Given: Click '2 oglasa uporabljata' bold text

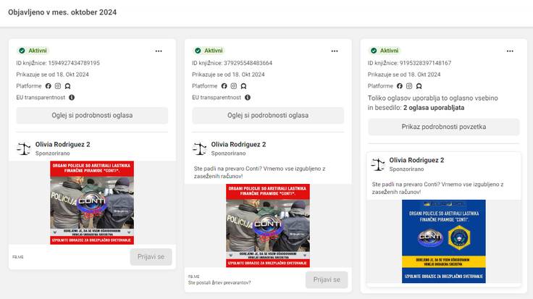Looking at the screenshot, I should point(434,108).
